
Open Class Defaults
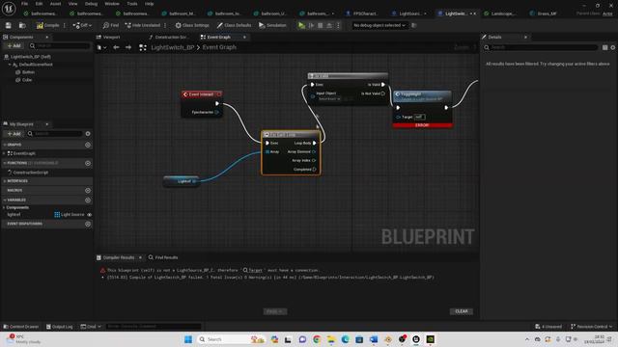[x=234, y=25]
